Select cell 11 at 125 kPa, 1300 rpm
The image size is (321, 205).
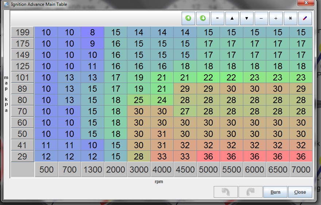(x=93, y=66)
